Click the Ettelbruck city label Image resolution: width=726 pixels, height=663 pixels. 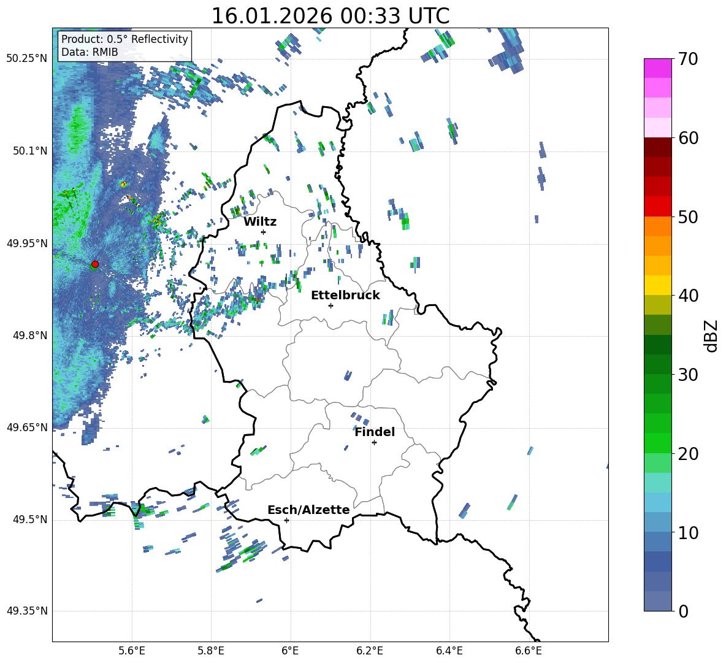click(345, 296)
